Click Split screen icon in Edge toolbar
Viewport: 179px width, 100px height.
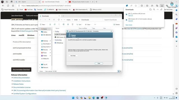click(147, 6)
